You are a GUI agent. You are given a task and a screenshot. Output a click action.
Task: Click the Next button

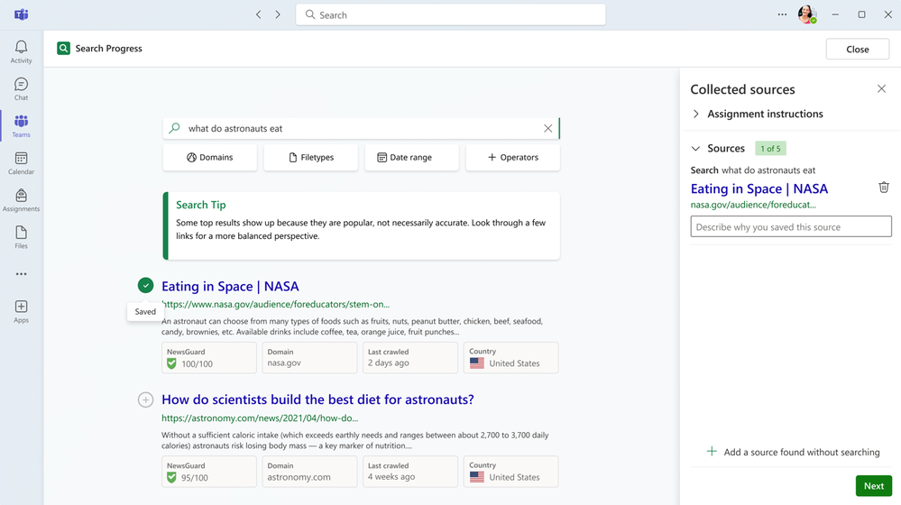click(x=873, y=485)
